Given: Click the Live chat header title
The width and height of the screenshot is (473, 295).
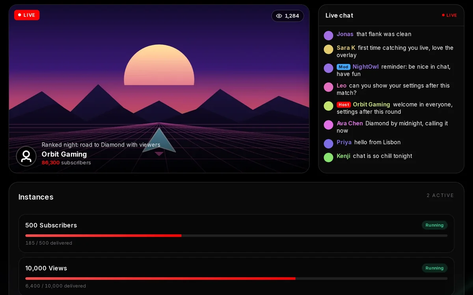Looking at the screenshot, I should [x=339, y=15].
